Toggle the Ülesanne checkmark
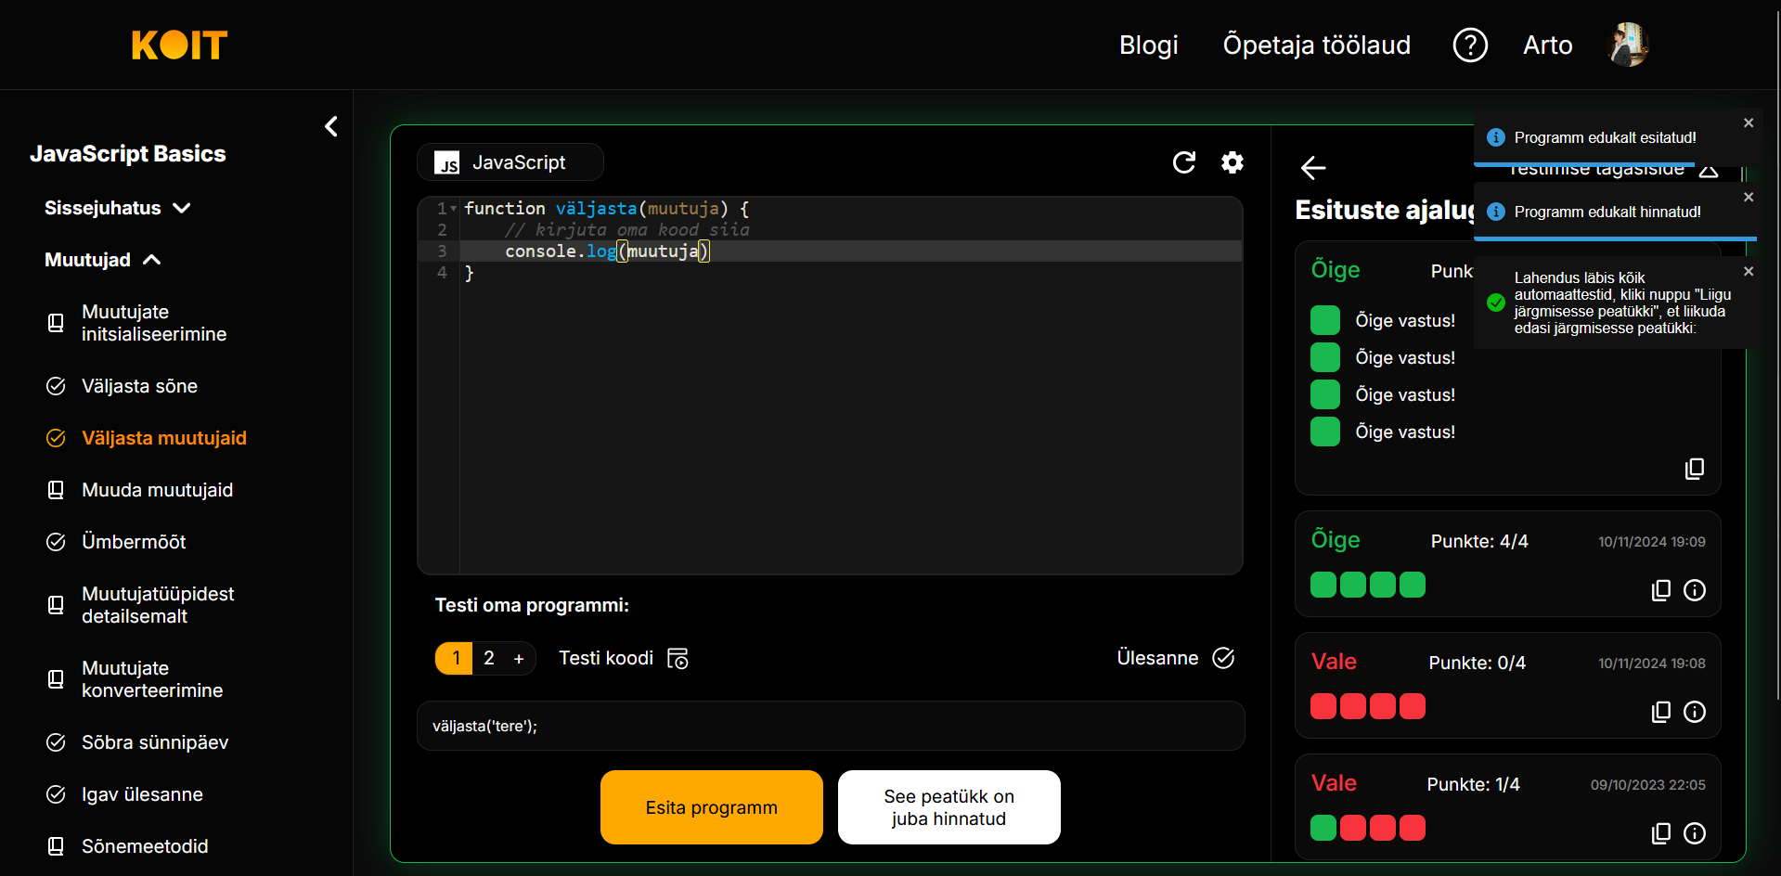The image size is (1781, 876). pyautogui.click(x=1223, y=658)
